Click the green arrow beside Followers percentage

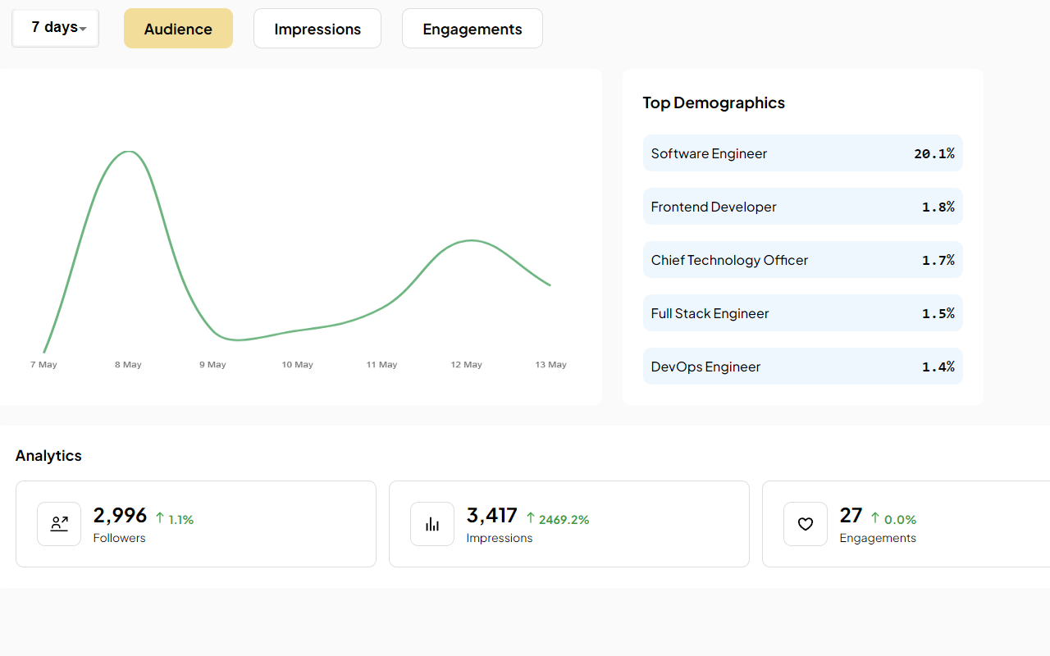(160, 518)
